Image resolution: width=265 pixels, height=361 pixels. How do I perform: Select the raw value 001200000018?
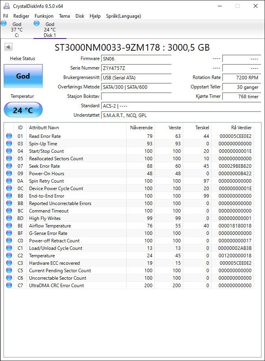click(x=235, y=256)
